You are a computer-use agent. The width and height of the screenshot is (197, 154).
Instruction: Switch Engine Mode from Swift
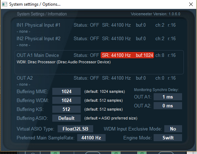click(168, 138)
